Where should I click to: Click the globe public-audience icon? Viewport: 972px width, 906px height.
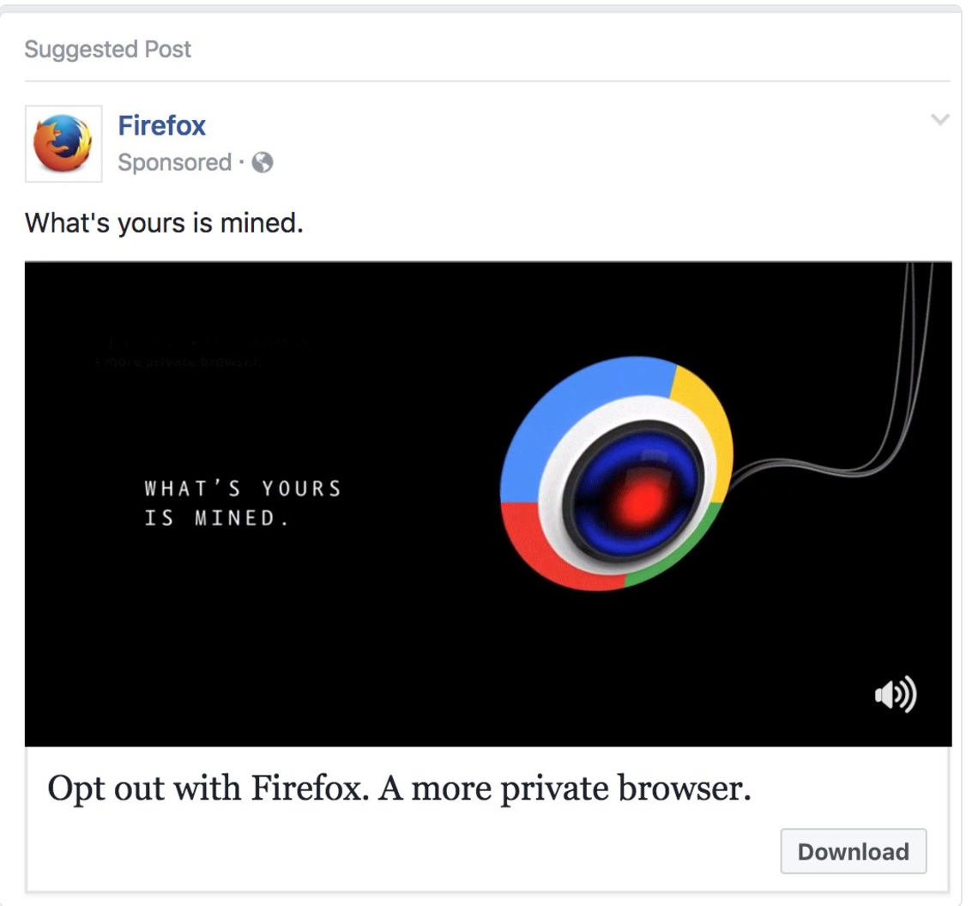click(x=263, y=162)
